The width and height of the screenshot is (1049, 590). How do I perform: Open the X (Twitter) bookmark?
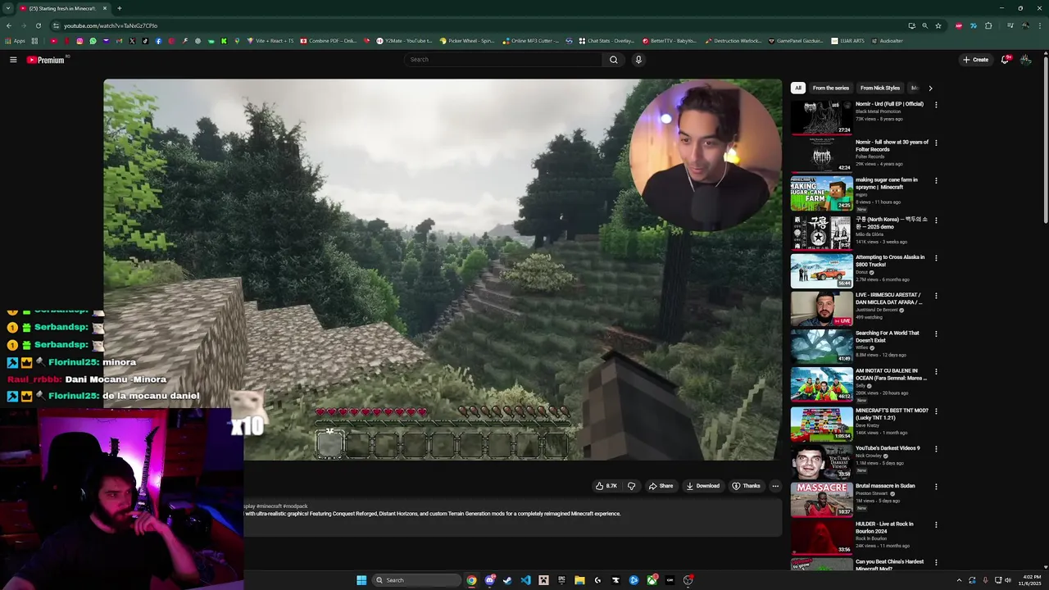click(132, 41)
